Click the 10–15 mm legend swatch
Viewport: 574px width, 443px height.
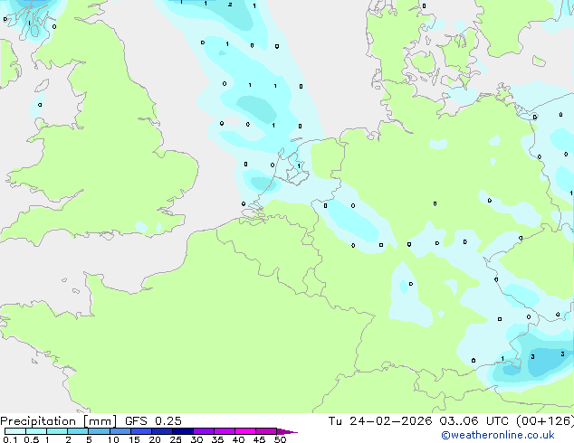(x=120, y=431)
